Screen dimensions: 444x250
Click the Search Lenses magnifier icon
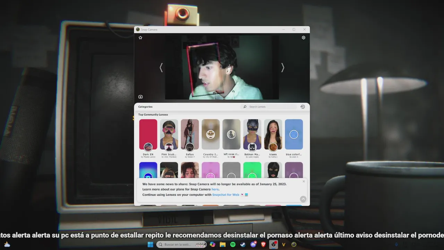click(245, 107)
